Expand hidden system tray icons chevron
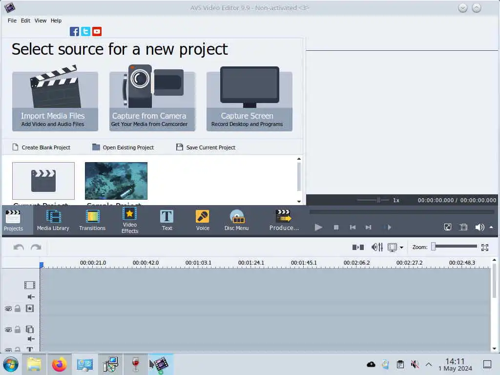Screen dimensions: 500x375 point(429,364)
